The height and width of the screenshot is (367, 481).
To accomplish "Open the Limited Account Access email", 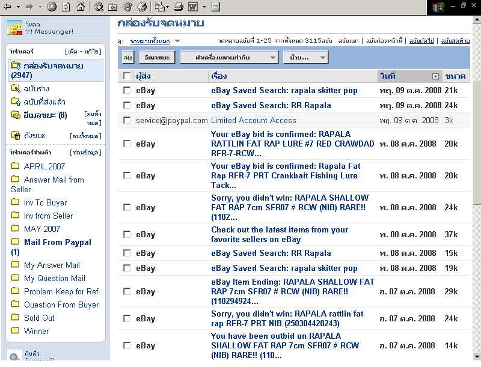I will [253, 120].
